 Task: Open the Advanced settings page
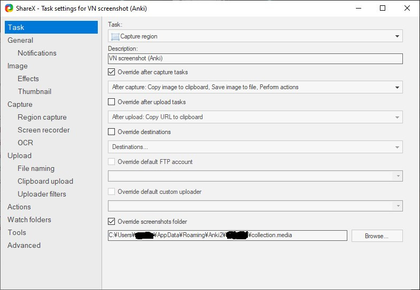pos(24,245)
